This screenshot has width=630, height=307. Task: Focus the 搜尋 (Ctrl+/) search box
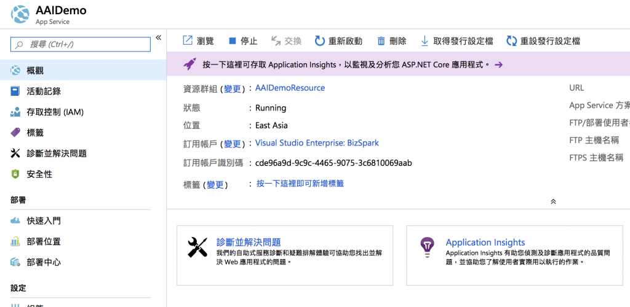81,44
